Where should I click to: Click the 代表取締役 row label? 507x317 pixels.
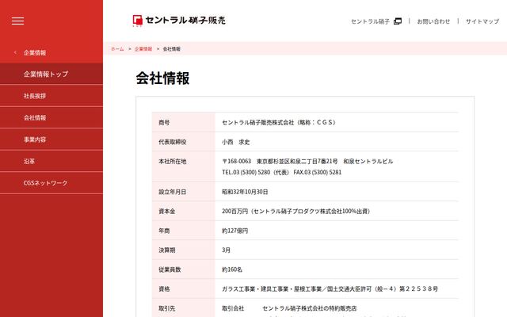pos(173,142)
